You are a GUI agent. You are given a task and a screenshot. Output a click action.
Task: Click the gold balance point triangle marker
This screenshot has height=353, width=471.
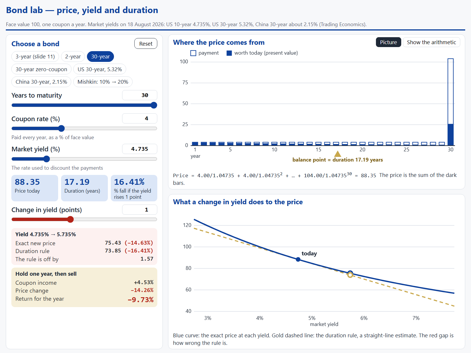(x=338, y=154)
